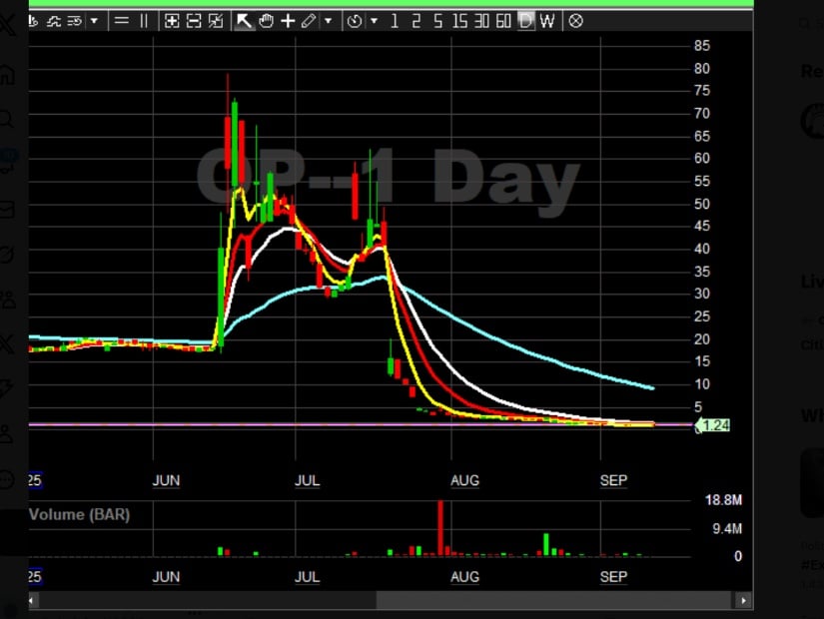Select the arrow pointer tool
824x619 pixels.
click(x=244, y=21)
